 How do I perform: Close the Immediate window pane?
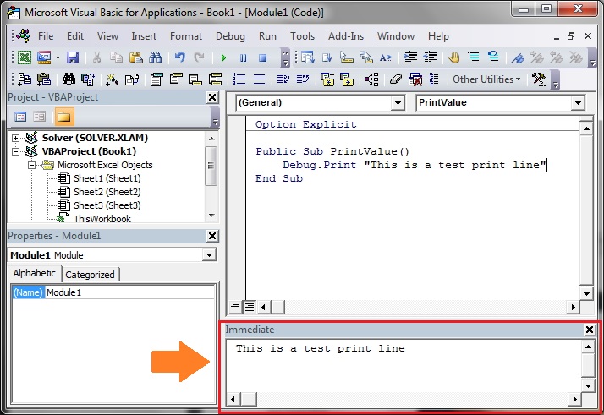(590, 330)
